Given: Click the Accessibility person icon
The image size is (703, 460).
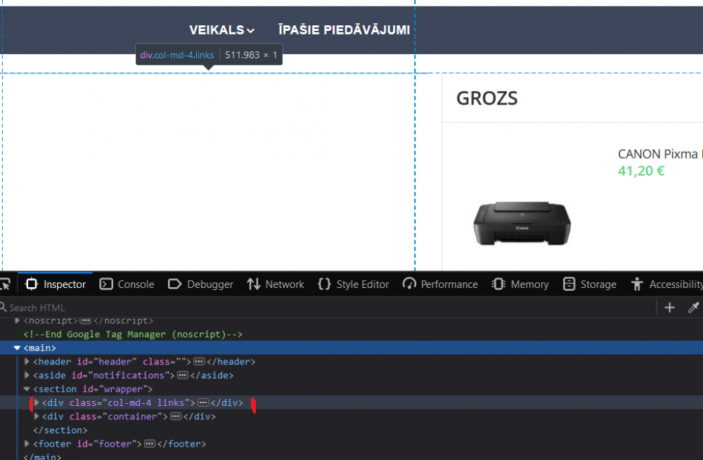Looking at the screenshot, I should pos(637,284).
